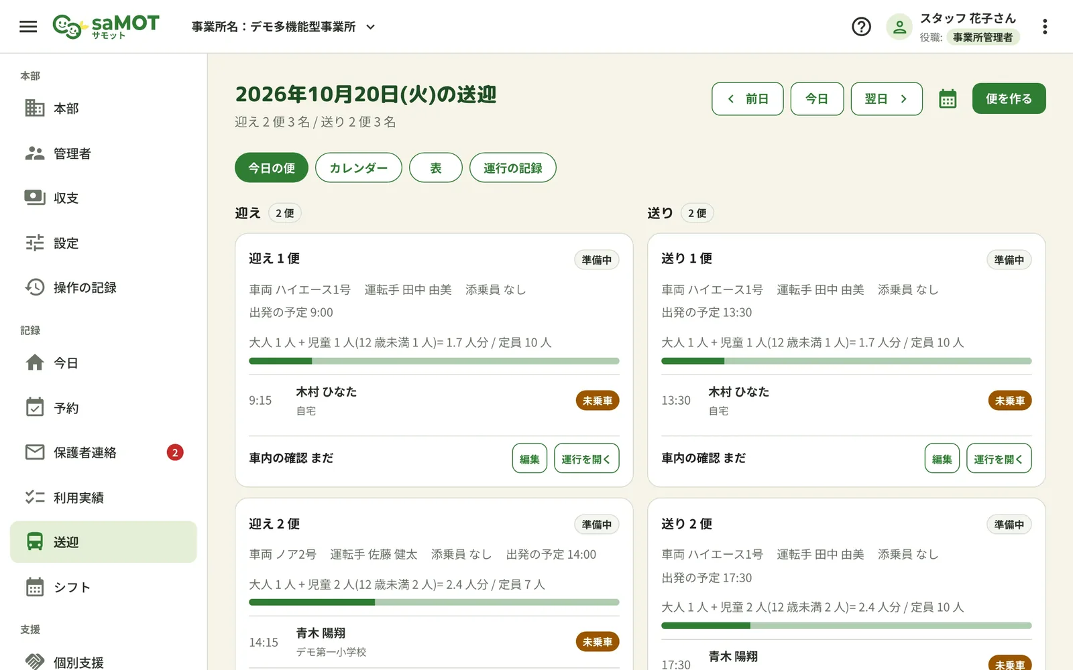Click 車内の確認 まだ in 送り1便

(703, 458)
